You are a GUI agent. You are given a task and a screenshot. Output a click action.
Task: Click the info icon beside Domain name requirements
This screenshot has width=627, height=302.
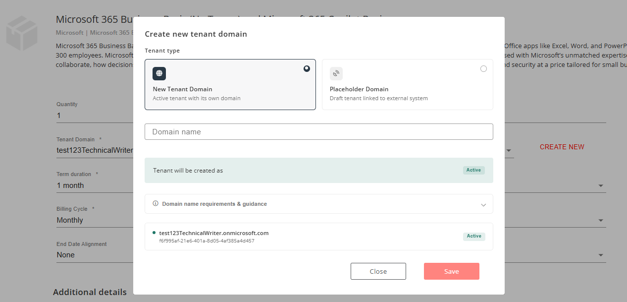(156, 203)
